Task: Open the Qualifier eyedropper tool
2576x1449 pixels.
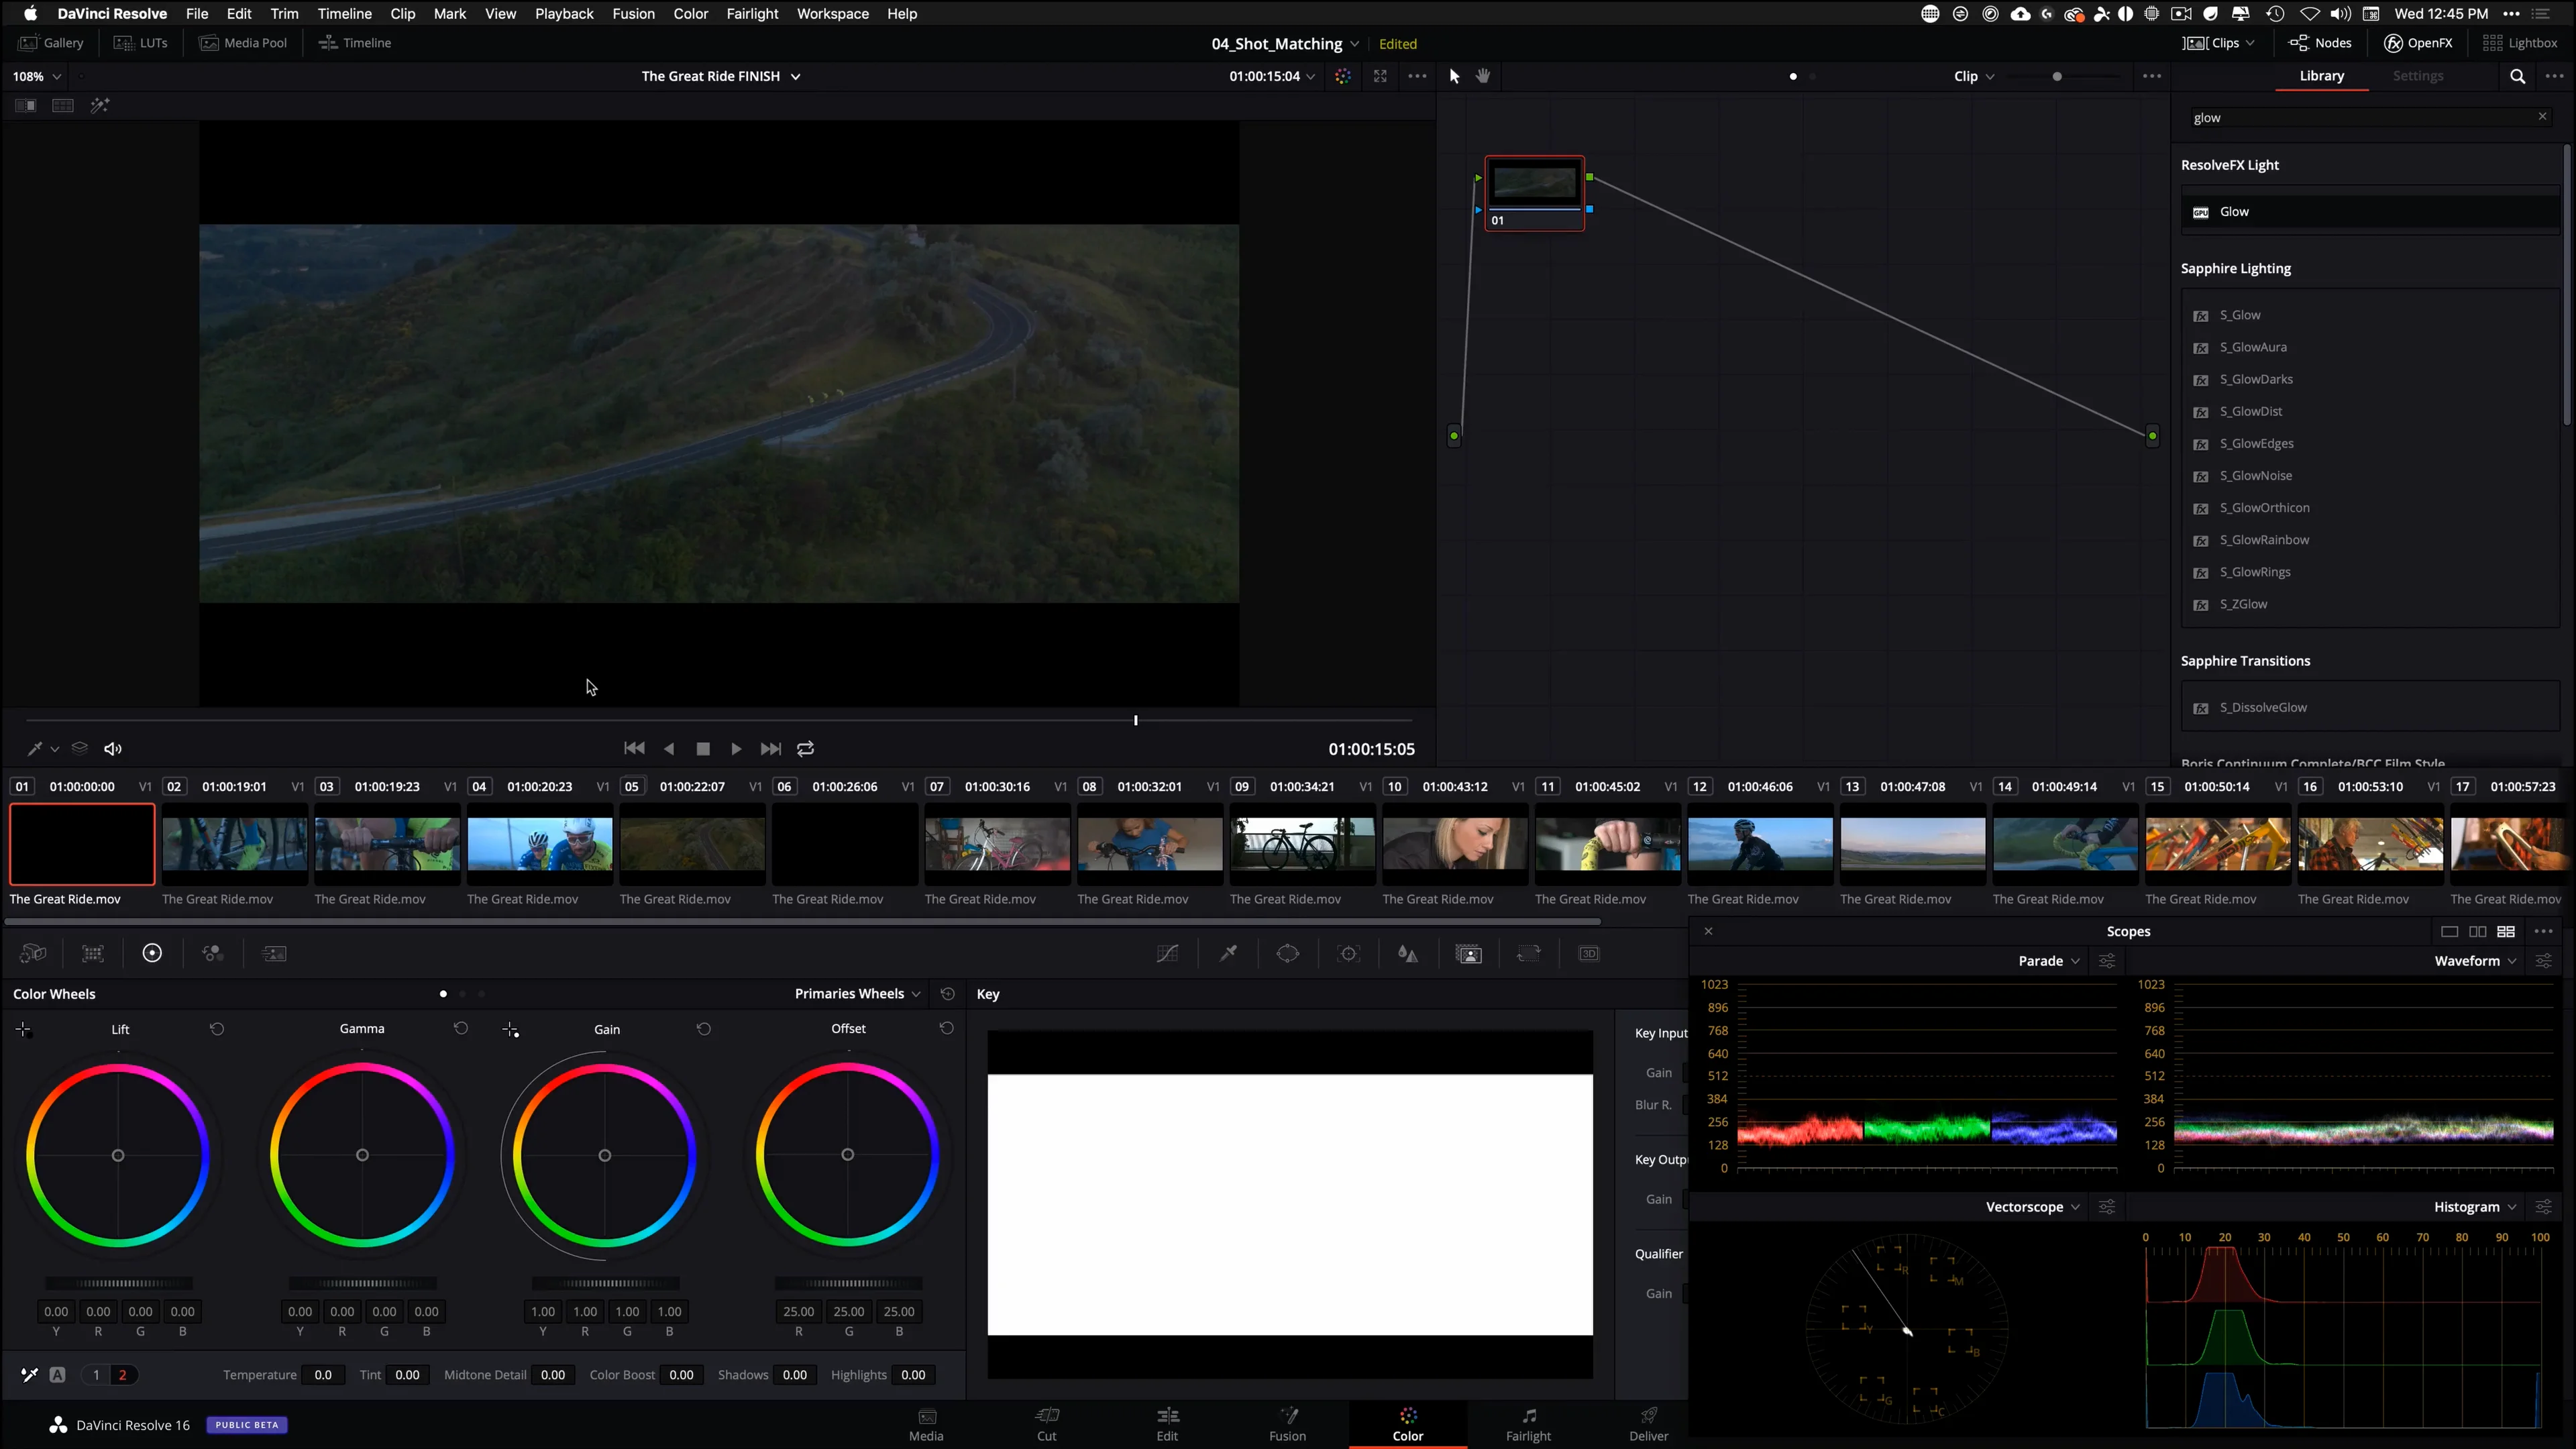Action: (1228, 953)
